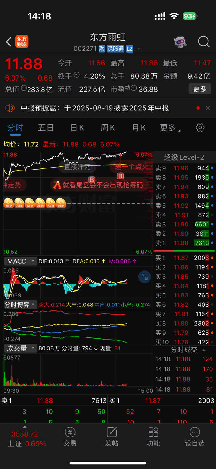
Task: Select the 买8 11.80 order row
Action: pyautogui.click(x=184, y=323)
